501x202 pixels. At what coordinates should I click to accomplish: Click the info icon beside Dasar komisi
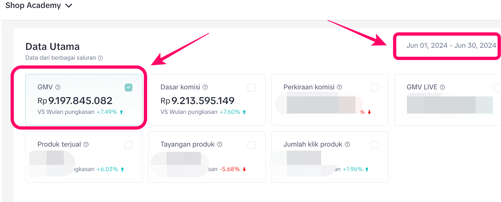[x=205, y=87]
